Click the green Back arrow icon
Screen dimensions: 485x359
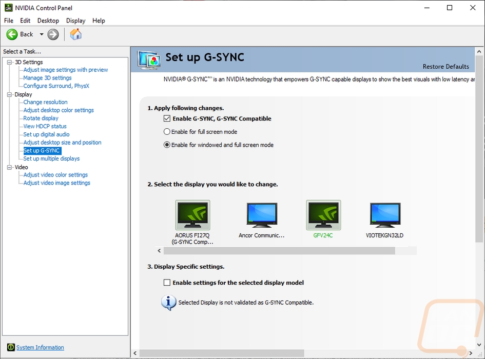[12, 34]
